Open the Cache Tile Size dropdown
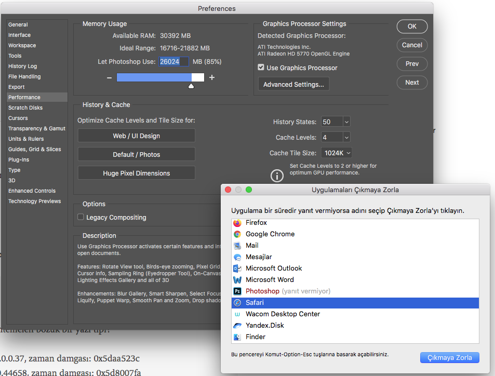The image size is (495, 376). pyautogui.click(x=337, y=153)
